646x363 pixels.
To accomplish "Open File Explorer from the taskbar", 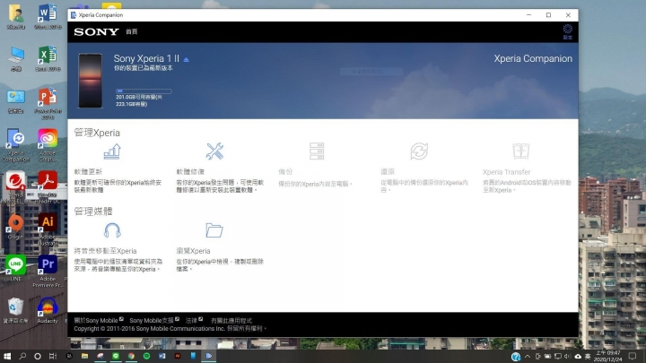I will coord(84,356).
